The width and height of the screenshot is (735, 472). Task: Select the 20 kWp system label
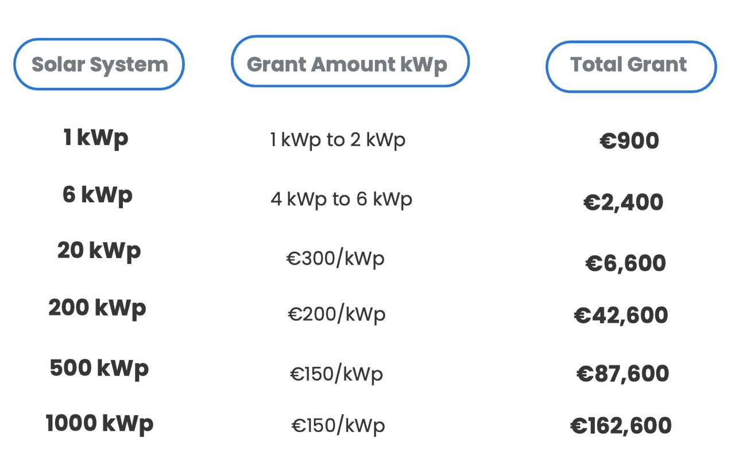[x=99, y=251]
